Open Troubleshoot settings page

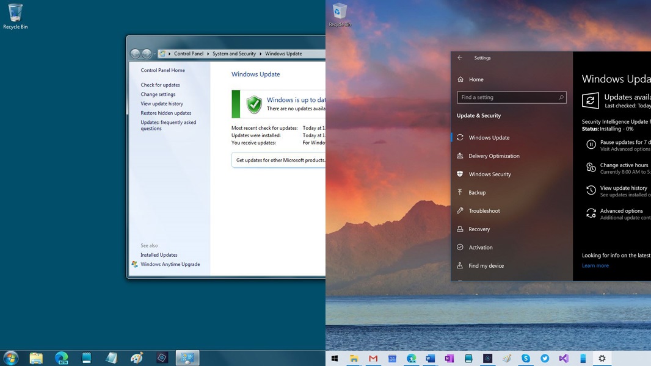[x=484, y=211]
